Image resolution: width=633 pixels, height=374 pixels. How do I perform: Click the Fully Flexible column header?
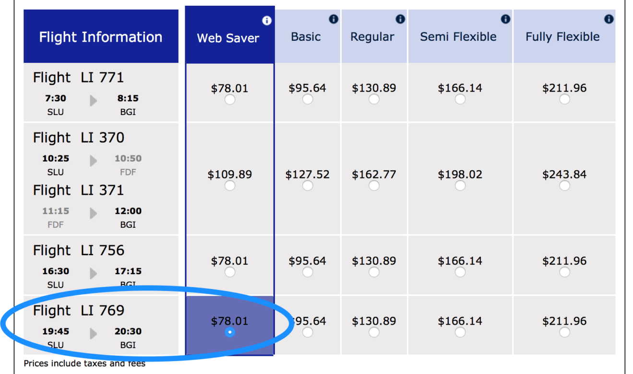[564, 36]
